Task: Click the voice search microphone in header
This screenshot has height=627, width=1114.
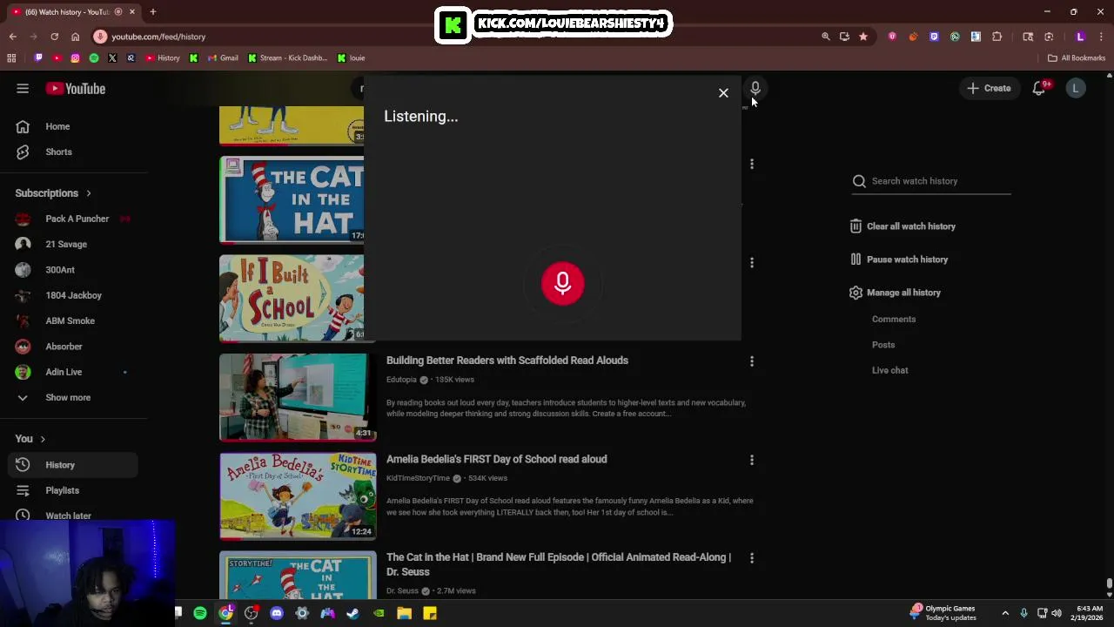Action: [x=755, y=88]
